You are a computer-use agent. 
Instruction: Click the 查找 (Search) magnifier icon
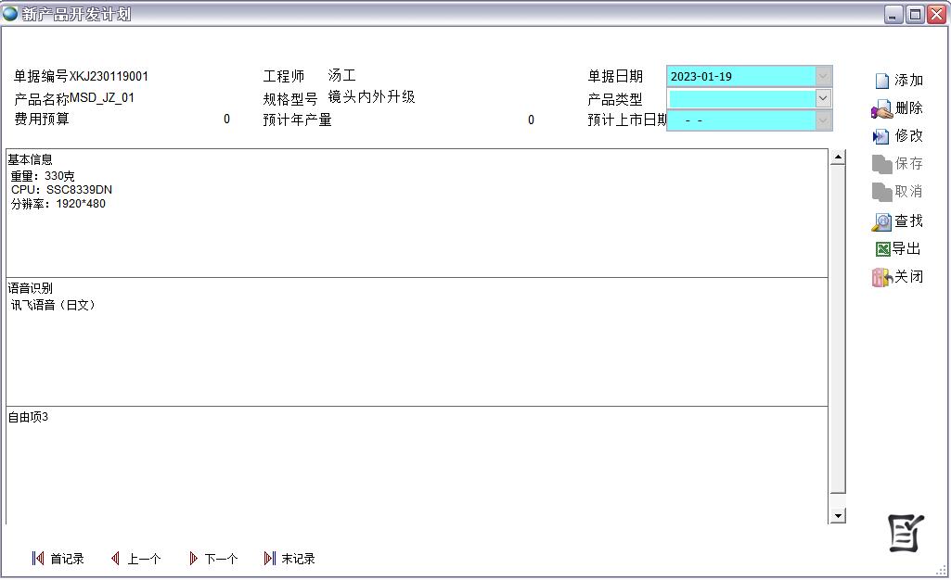[881, 221]
